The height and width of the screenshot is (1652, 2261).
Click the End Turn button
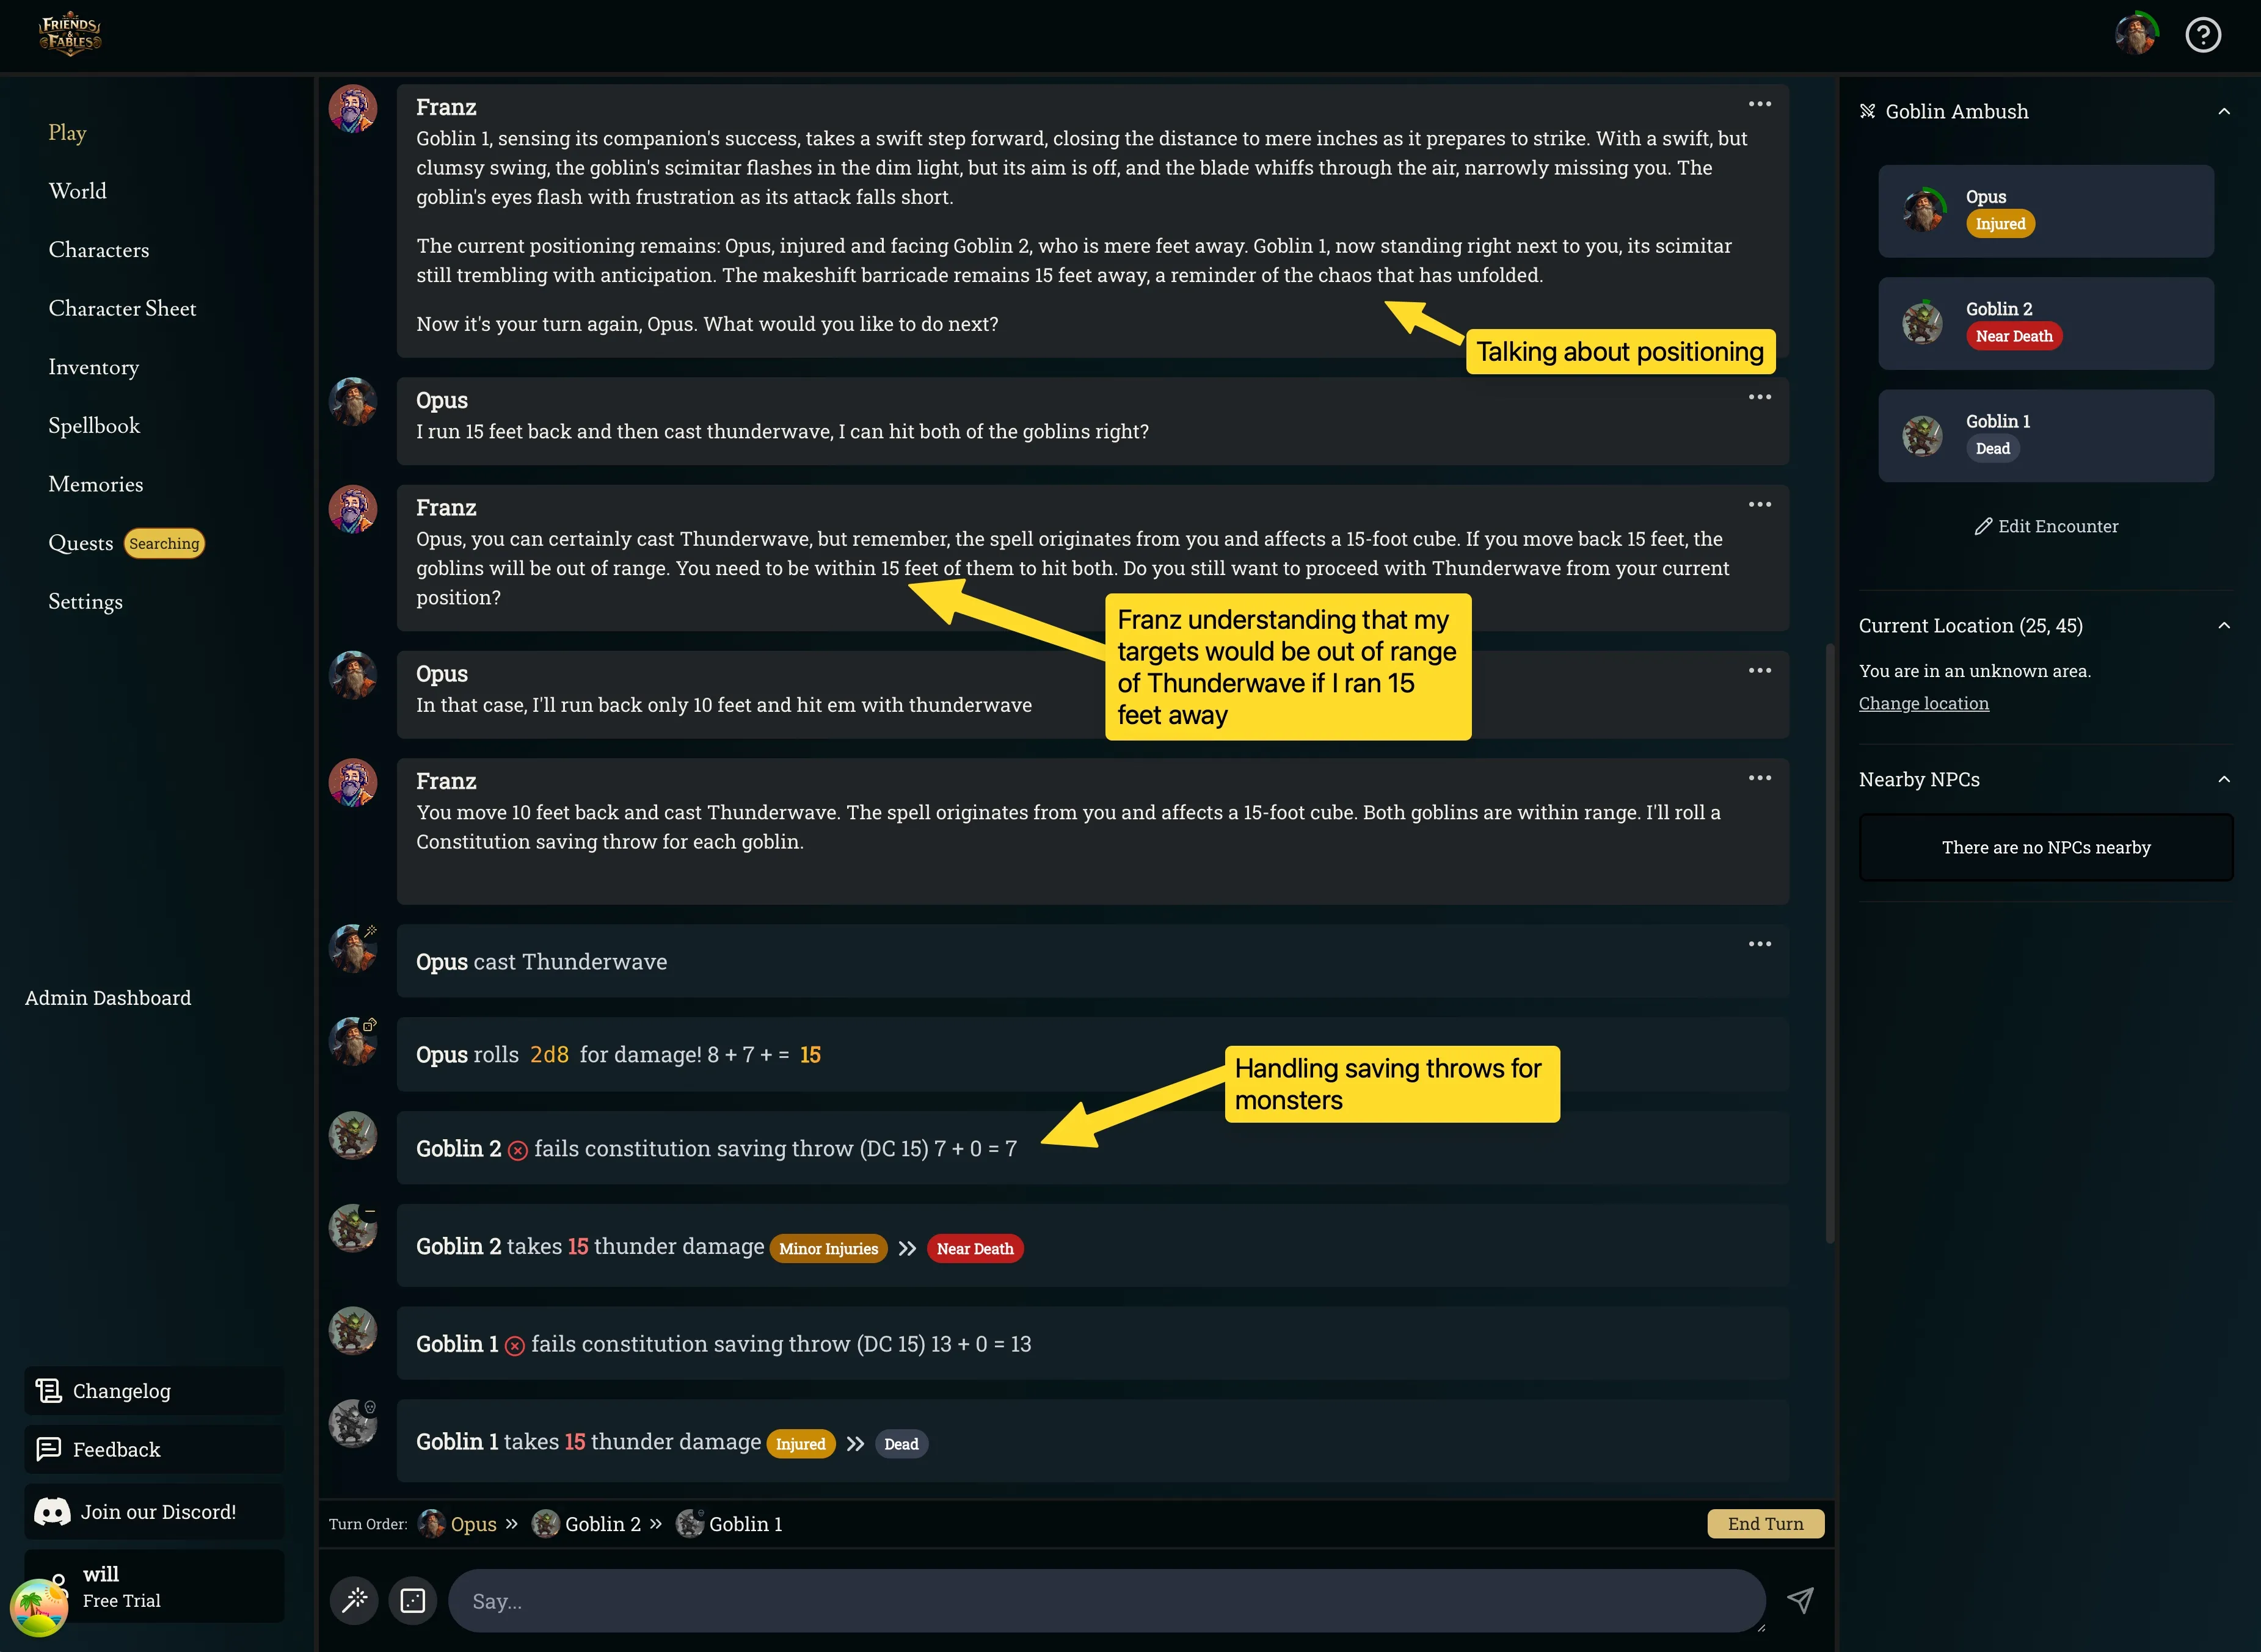coord(1765,1523)
